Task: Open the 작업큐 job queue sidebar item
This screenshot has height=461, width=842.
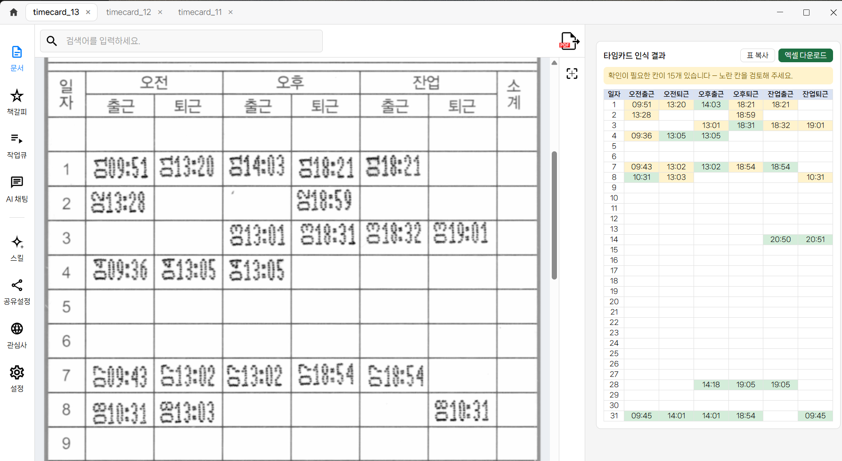Action: coord(17,146)
